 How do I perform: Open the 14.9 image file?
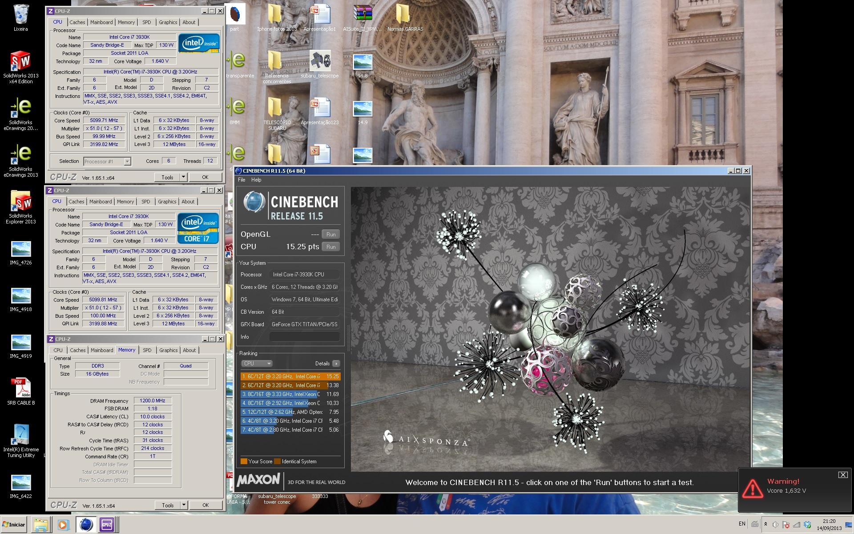362,113
